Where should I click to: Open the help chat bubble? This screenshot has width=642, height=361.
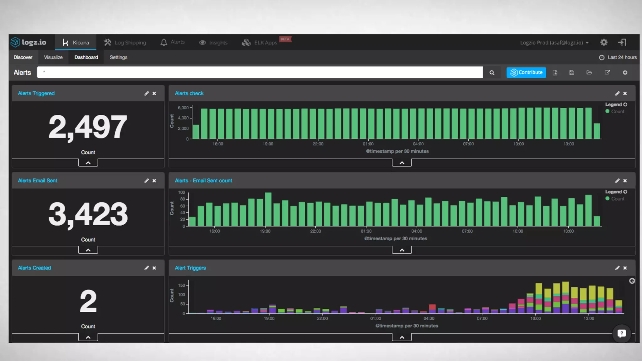coord(621,333)
